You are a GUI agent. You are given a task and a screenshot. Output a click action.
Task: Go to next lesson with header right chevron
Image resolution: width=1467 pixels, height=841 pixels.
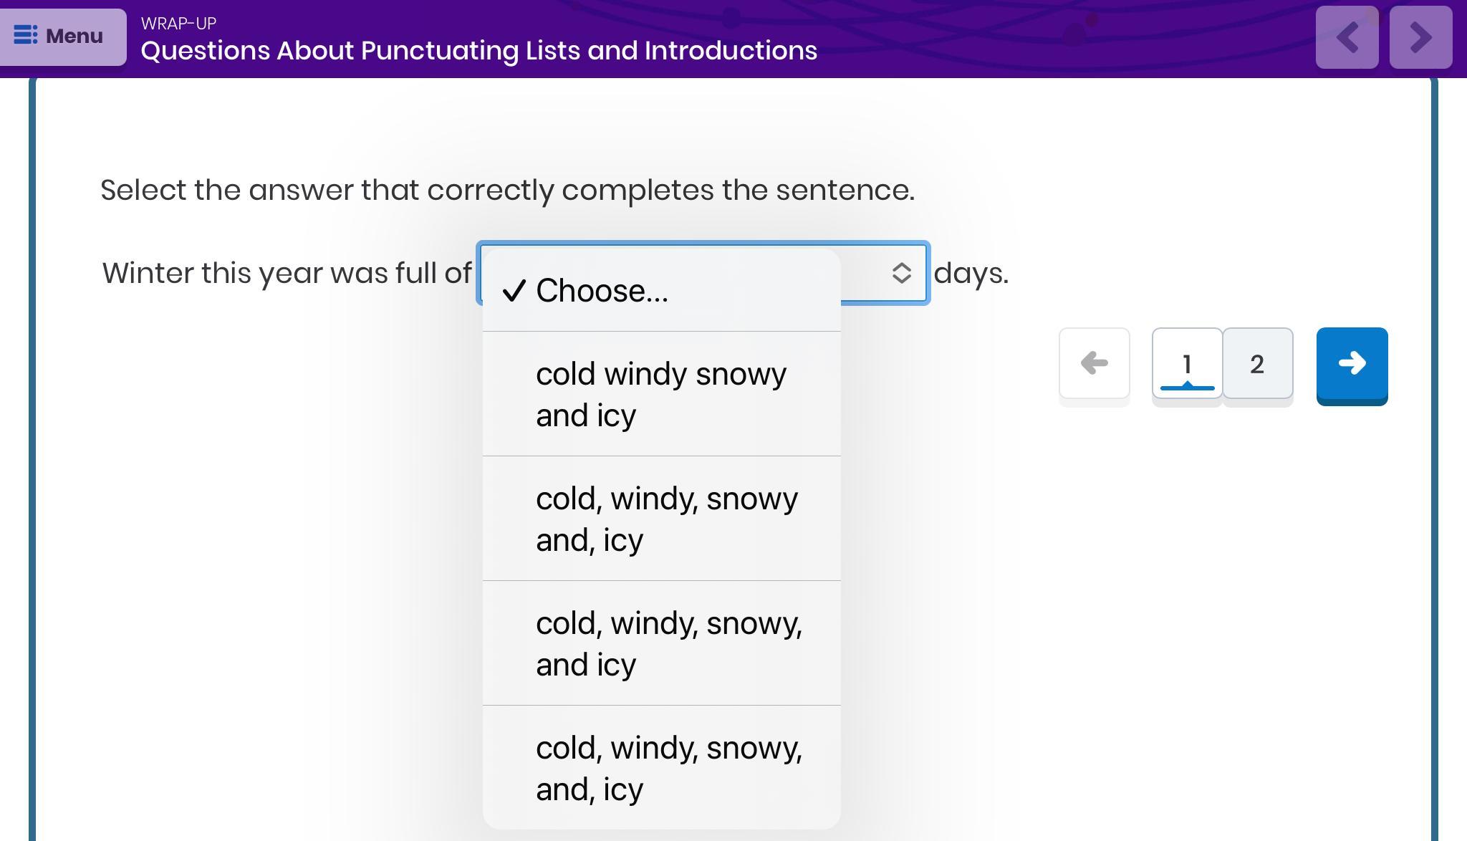(1420, 37)
